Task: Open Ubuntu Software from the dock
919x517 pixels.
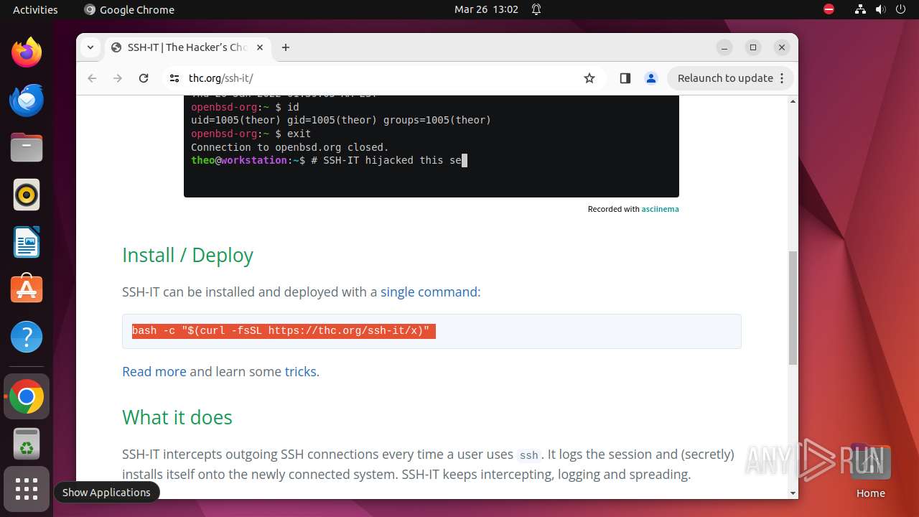Action: point(27,289)
